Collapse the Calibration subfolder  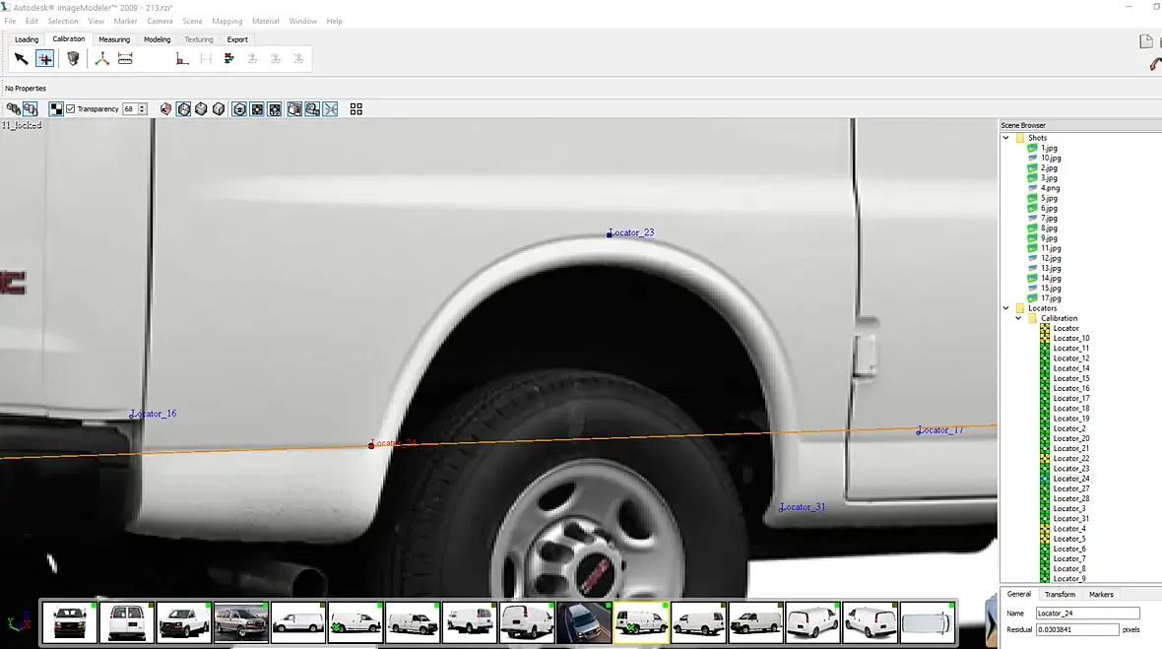click(1018, 318)
